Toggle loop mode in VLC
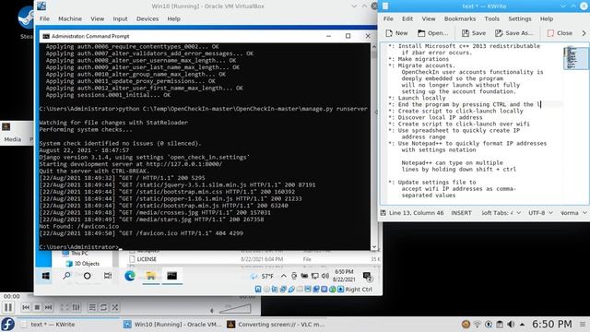The height and width of the screenshot is (332, 590). 103,307
